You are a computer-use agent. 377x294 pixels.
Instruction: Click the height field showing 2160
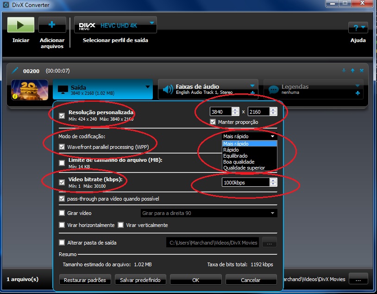(x=259, y=111)
